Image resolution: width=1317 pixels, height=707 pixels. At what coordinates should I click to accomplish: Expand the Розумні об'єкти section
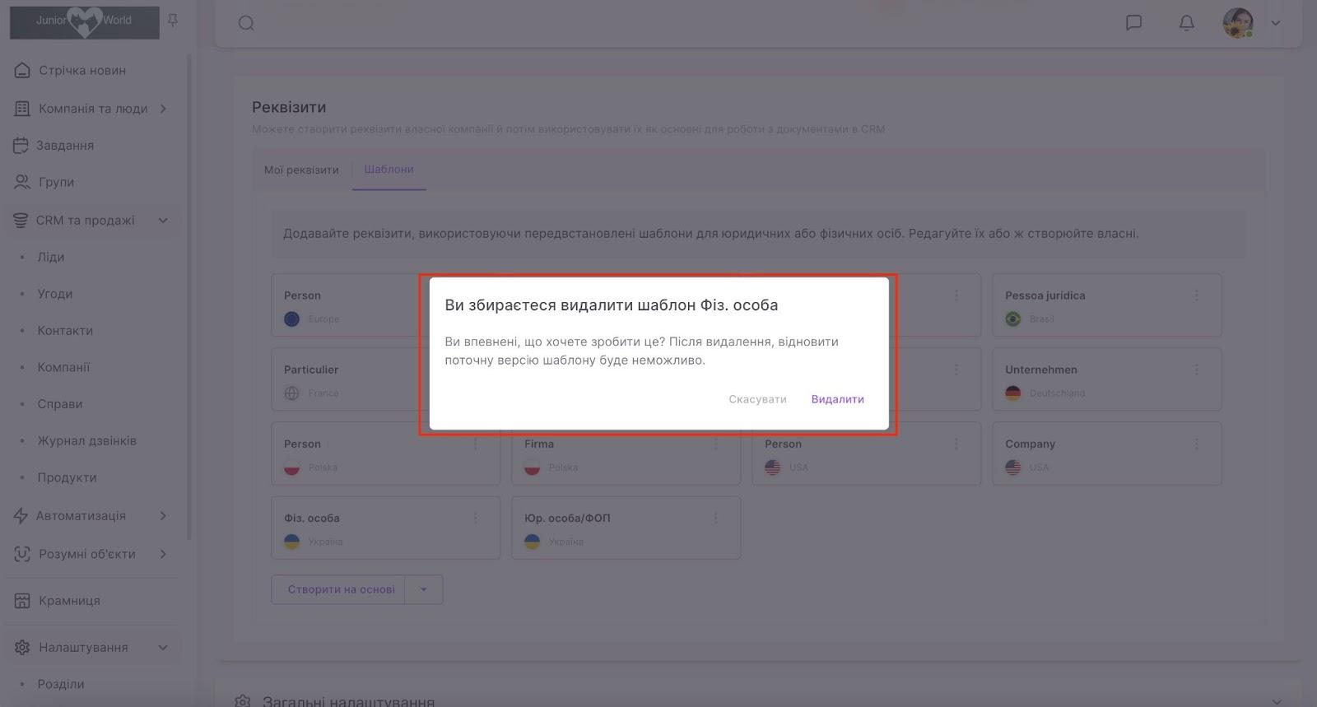click(x=163, y=554)
